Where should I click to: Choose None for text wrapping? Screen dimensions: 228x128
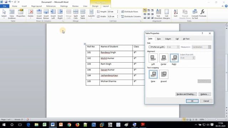click(x=153, y=74)
